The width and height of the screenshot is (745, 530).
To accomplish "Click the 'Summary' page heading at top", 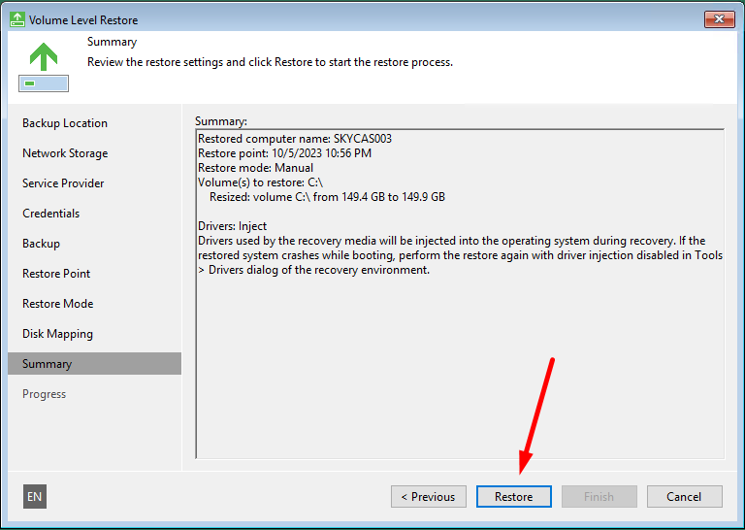I will [113, 42].
